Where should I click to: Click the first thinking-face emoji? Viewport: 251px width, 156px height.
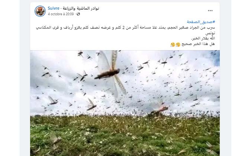pos(178,45)
